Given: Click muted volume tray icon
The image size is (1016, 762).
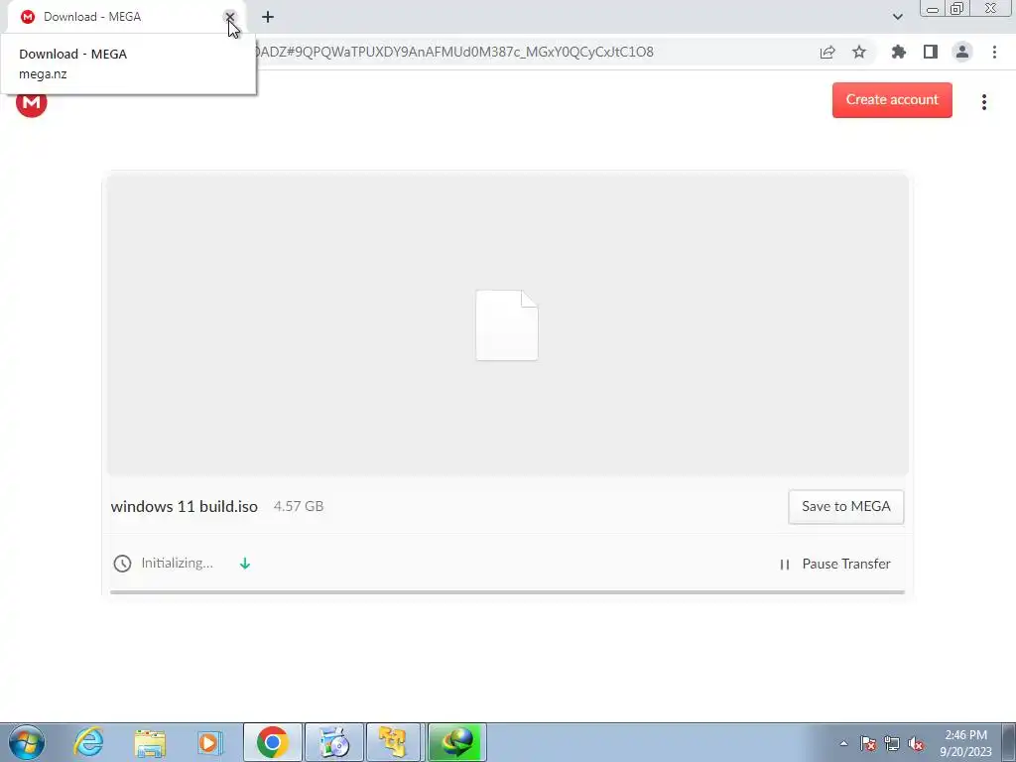Looking at the screenshot, I should click(x=916, y=743).
